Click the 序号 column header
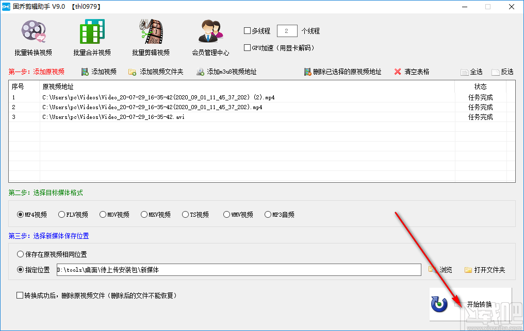 [24, 87]
